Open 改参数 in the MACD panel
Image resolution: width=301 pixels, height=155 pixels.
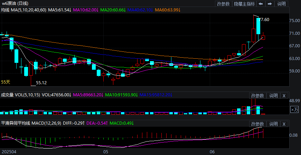[257, 124]
